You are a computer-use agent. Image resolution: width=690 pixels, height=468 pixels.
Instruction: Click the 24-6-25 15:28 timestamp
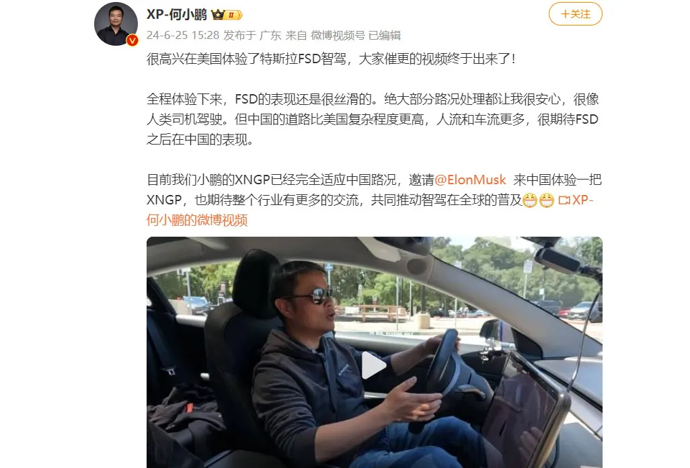point(183,35)
